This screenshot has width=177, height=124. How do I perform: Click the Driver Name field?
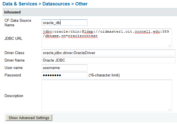pos(108,60)
